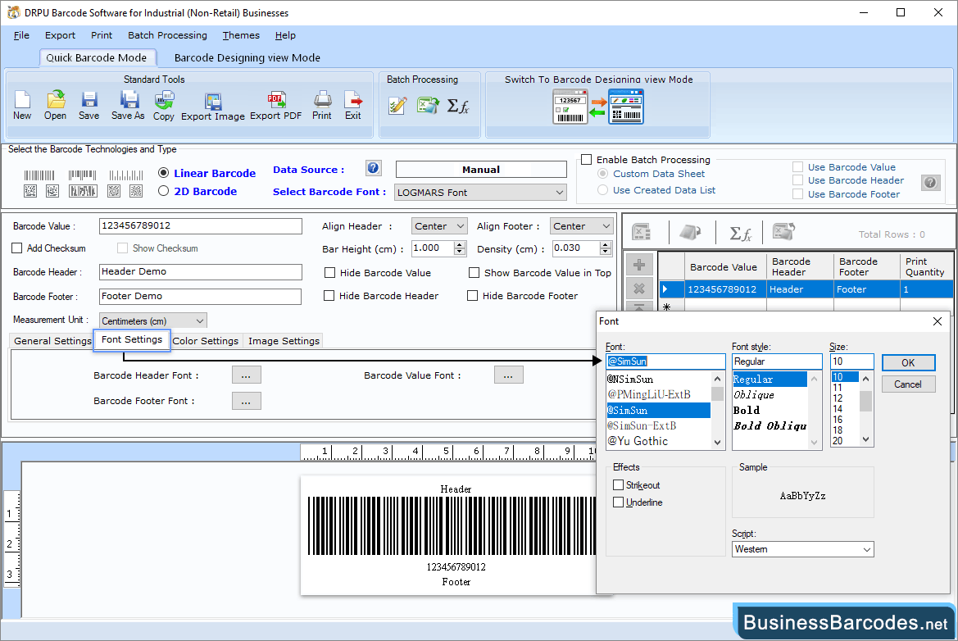Click Cancel in Font dialog
Image resolution: width=958 pixels, height=641 pixels.
point(908,384)
